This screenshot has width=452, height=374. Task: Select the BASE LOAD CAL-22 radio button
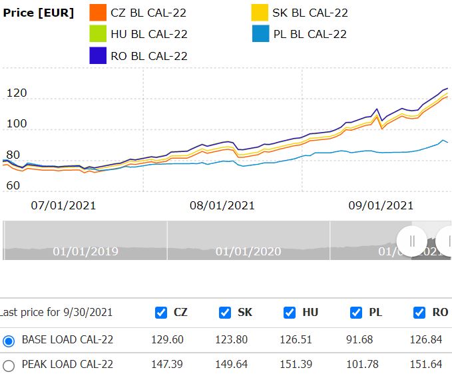pos(9,341)
